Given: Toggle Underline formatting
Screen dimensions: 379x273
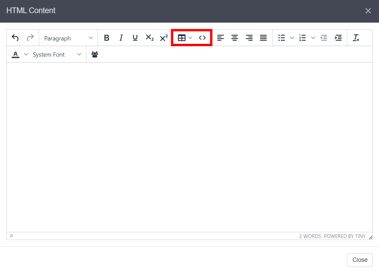Looking at the screenshot, I should click(135, 38).
